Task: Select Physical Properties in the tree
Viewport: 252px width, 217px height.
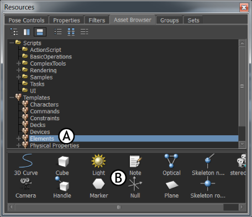Action: coord(55,145)
